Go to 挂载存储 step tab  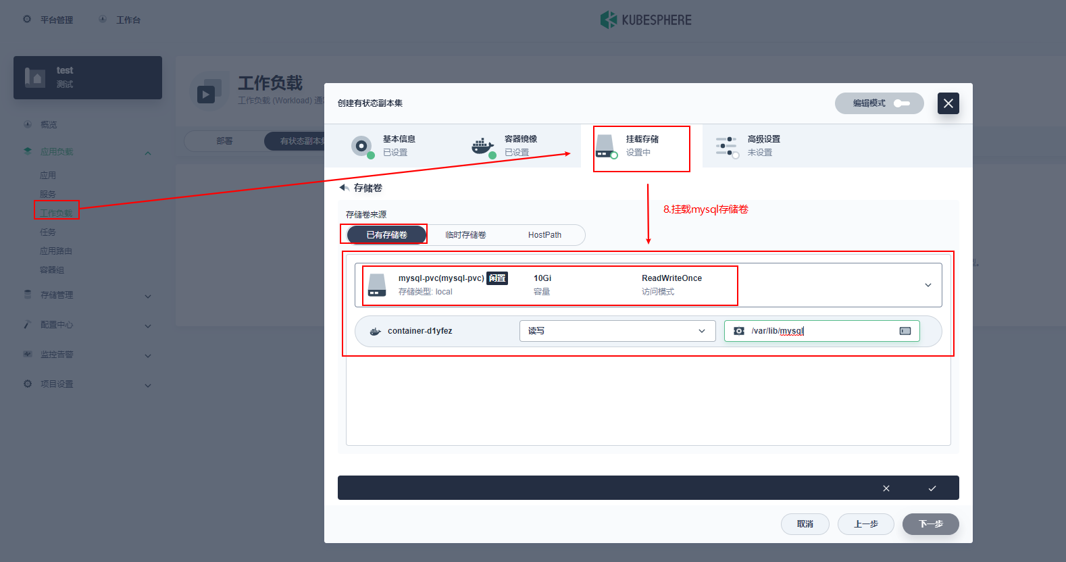642,146
